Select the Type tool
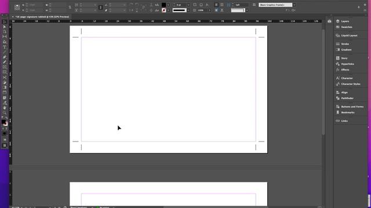Image resolution: width=371 pixels, height=208 pixels. (x=5, y=47)
